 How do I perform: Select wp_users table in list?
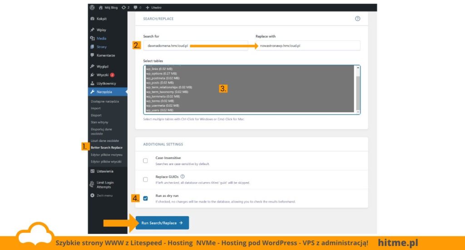[x=250, y=110]
